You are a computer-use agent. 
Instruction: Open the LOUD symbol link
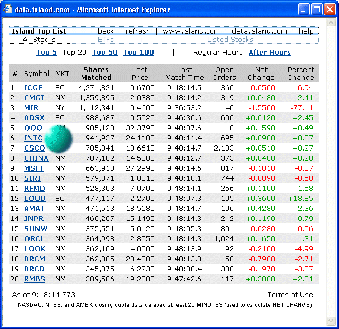click(35, 199)
